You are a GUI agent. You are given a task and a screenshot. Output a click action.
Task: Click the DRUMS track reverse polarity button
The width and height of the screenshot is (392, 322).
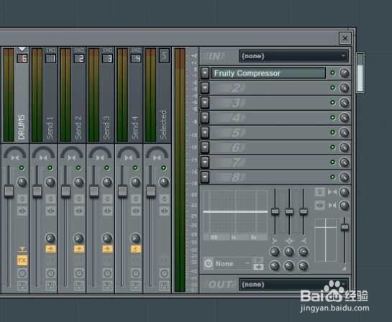point(22,199)
